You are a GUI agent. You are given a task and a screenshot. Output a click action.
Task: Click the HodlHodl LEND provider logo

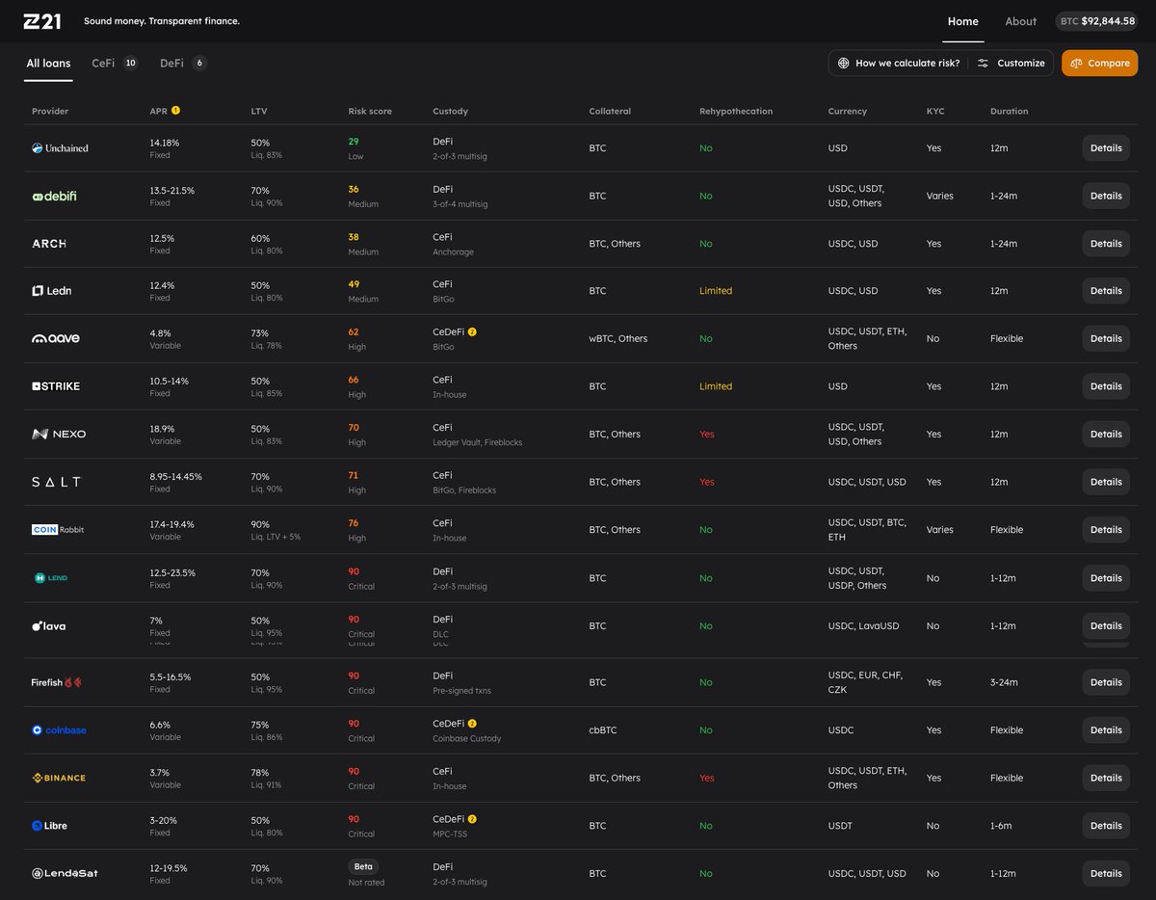[50, 578]
